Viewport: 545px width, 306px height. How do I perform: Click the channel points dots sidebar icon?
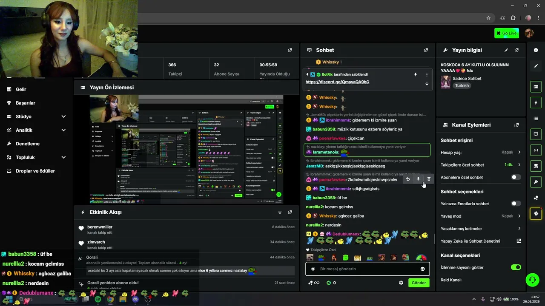536,198
